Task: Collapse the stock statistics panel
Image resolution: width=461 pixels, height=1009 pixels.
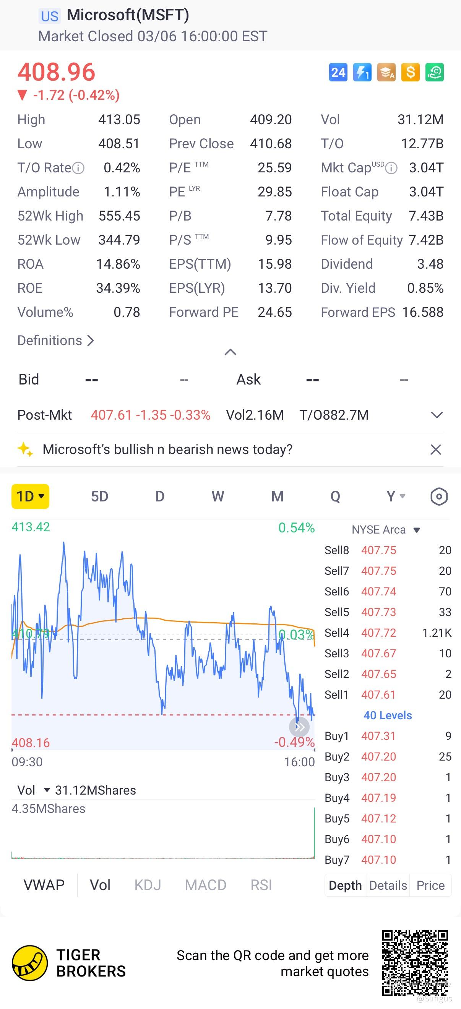Action: (x=230, y=352)
